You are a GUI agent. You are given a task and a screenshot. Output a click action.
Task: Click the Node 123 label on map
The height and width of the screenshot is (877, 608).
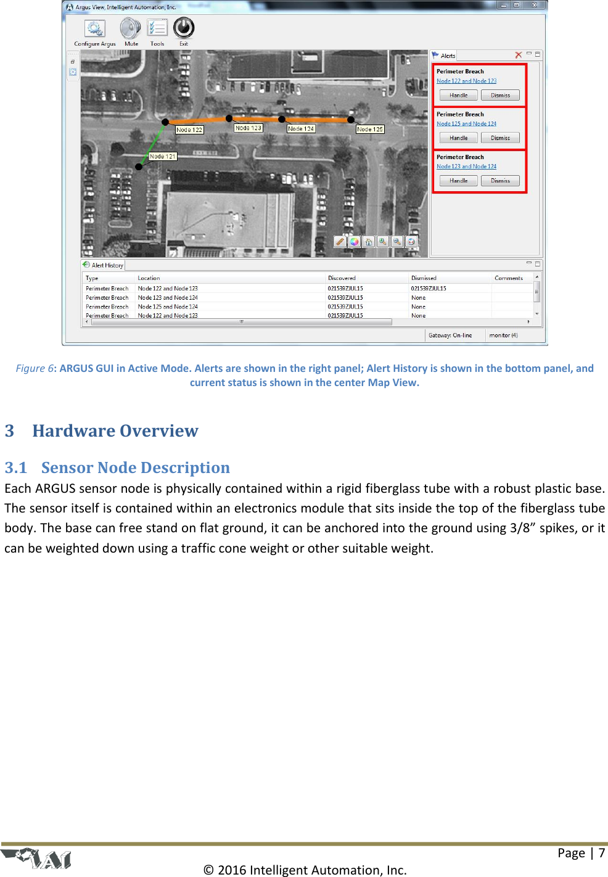(x=249, y=128)
